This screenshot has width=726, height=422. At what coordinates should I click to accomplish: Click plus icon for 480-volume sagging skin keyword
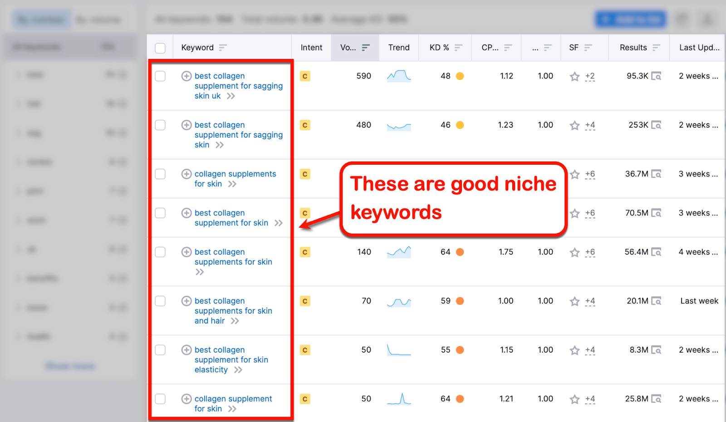pyautogui.click(x=186, y=125)
